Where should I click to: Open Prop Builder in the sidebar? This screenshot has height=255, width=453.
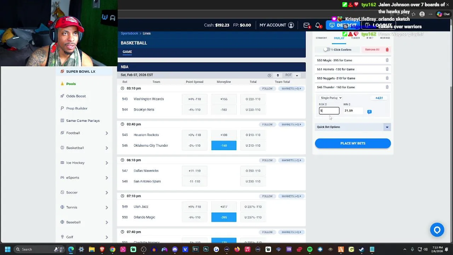[77, 108]
